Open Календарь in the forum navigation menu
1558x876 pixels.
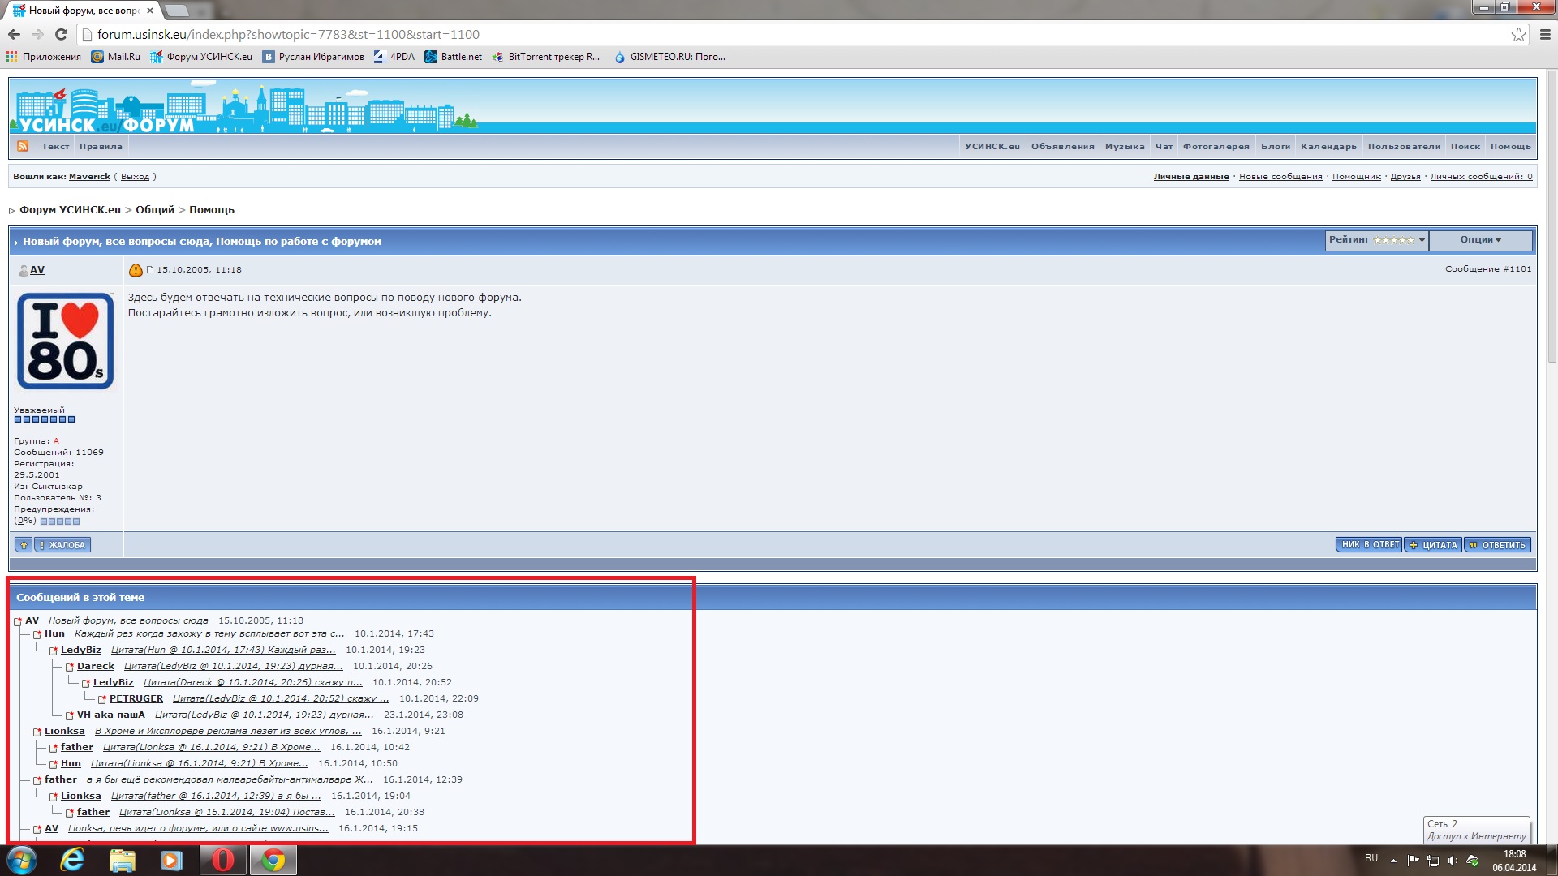point(1328,147)
